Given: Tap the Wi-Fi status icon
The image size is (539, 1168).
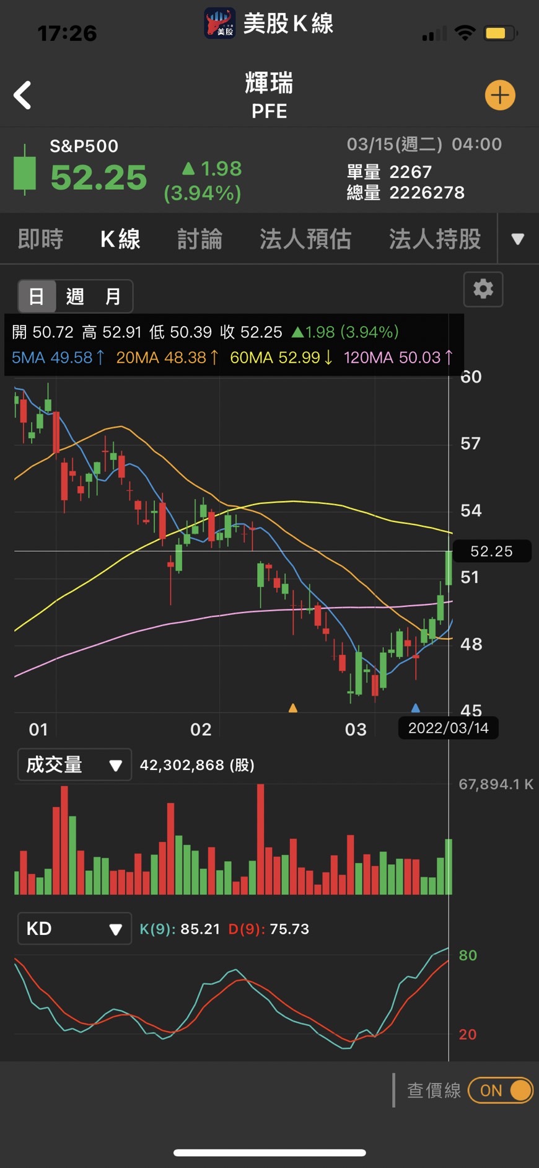Looking at the screenshot, I should pos(465,33).
